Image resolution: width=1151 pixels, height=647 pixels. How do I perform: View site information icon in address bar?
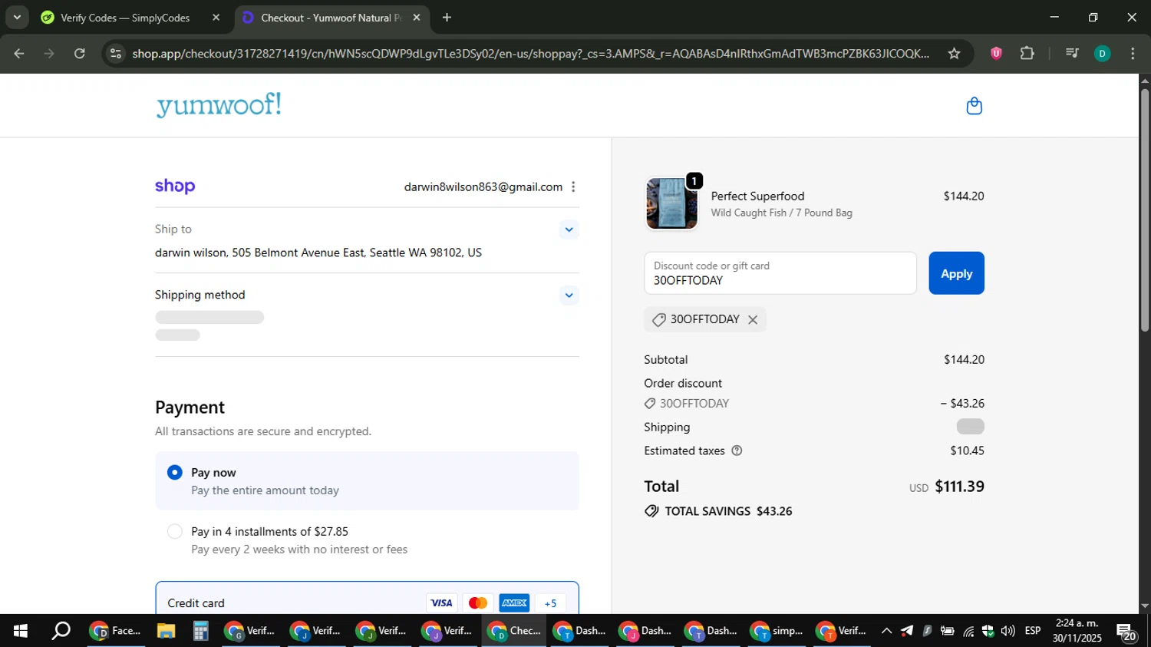116,53
